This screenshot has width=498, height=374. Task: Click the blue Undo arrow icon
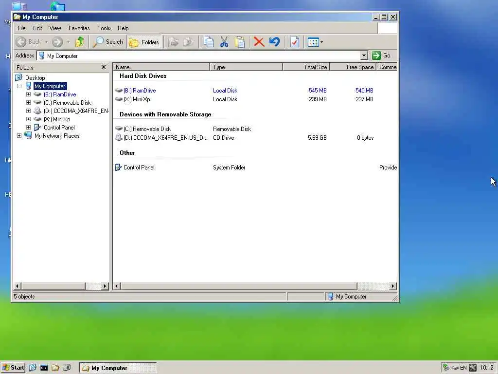pyautogui.click(x=275, y=42)
